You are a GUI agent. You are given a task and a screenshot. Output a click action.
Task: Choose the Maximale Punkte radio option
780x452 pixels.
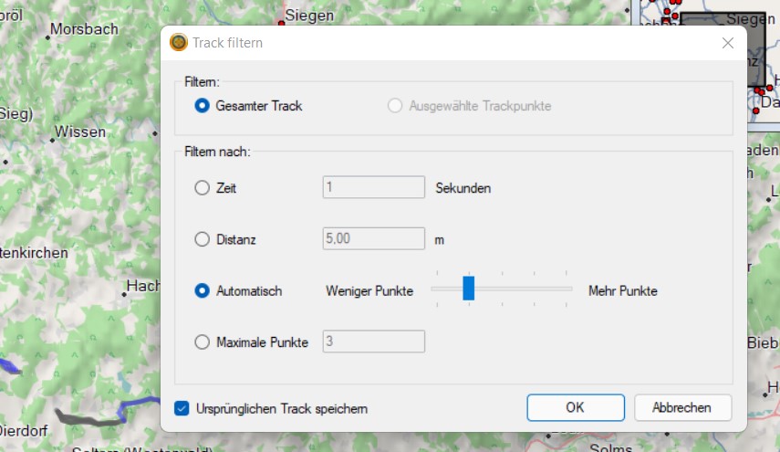tap(203, 342)
